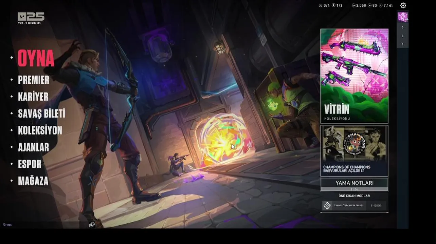The image size is (436, 244).
Task: Click the player card avatar in the social sidebar
Action: [x=403, y=17]
